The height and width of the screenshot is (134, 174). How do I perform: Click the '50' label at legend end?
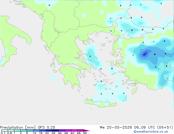point(85,133)
